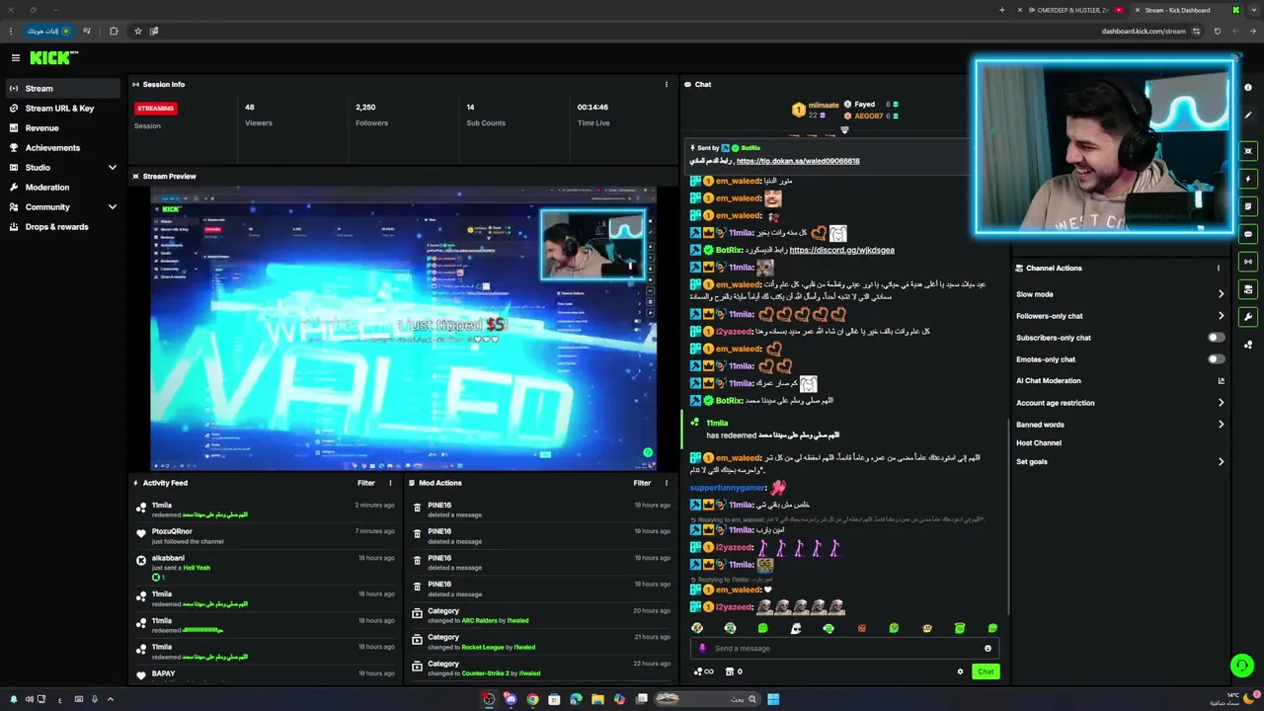Click the taskbar search box

click(707, 699)
